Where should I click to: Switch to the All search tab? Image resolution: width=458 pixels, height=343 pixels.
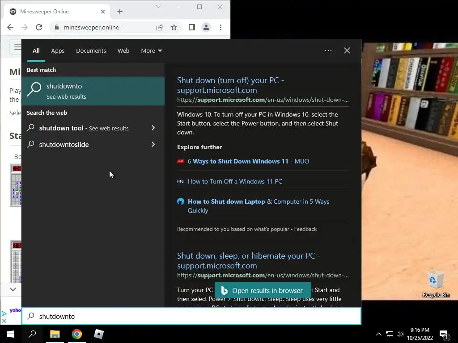point(36,51)
